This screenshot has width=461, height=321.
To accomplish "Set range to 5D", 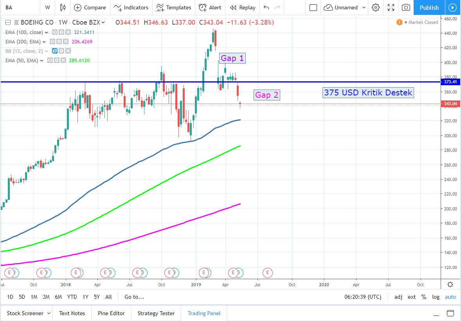I will (22, 297).
